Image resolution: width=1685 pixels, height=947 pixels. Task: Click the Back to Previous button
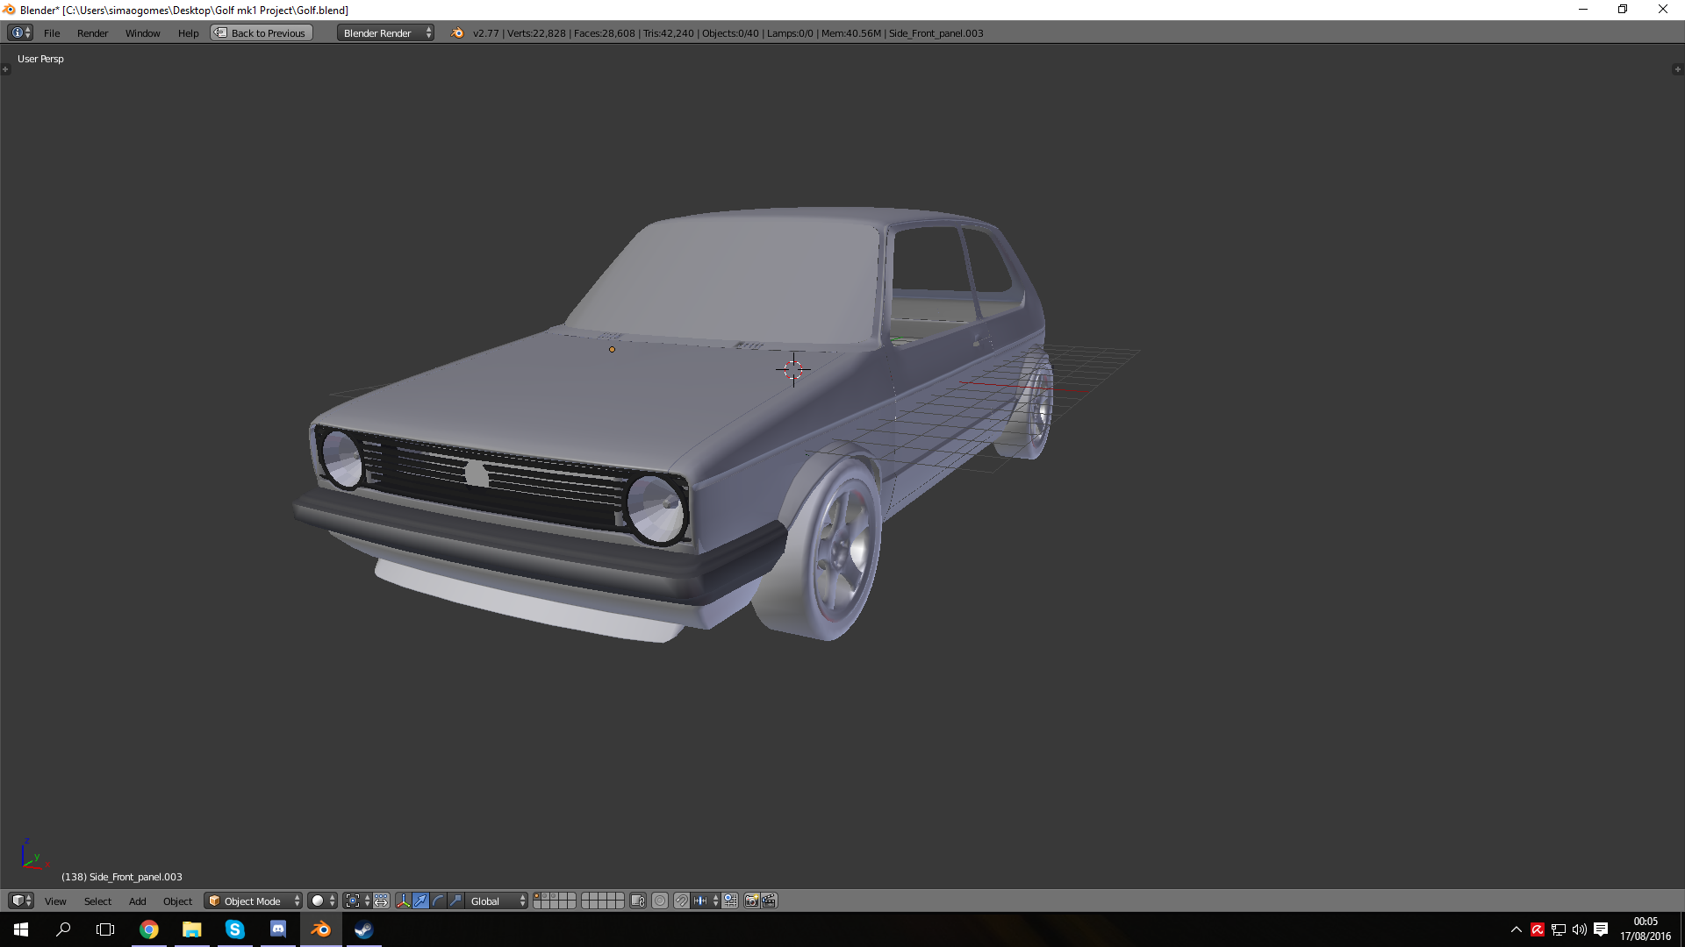click(262, 33)
